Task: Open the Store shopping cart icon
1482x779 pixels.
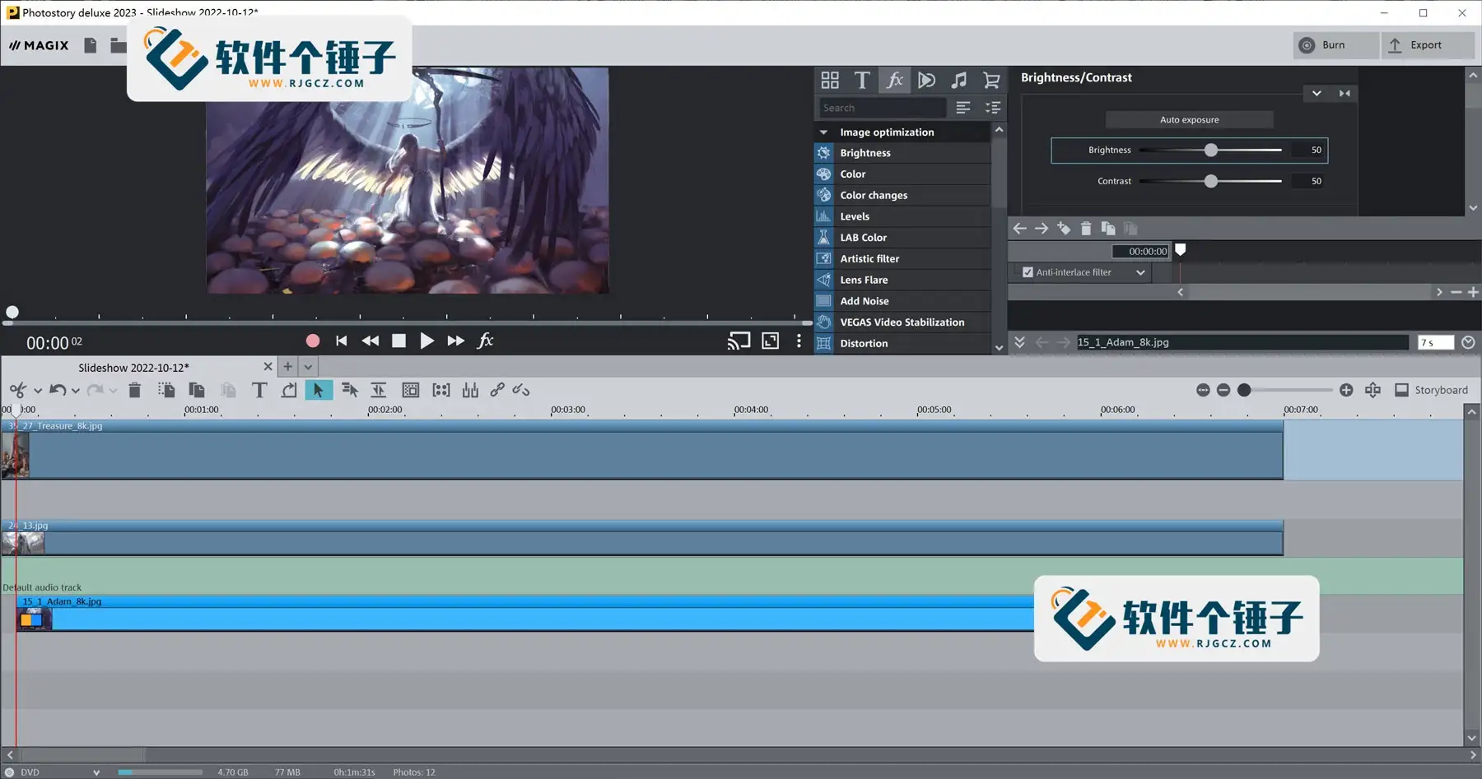Action: (x=991, y=80)
